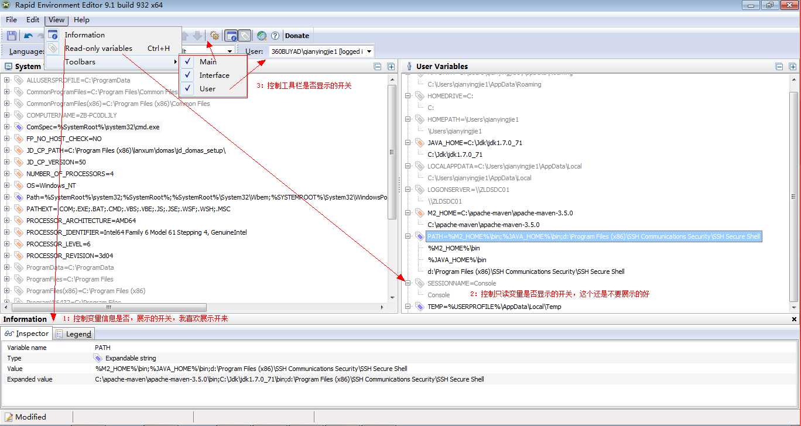Click the tag icon beside LOGONSERVER
Image resolution: width=801 pixels, height=426 pixels.
pyautogui.click(x=420, y=190)
